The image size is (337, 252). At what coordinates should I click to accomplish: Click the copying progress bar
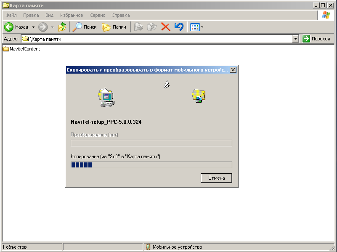(151, 165)
